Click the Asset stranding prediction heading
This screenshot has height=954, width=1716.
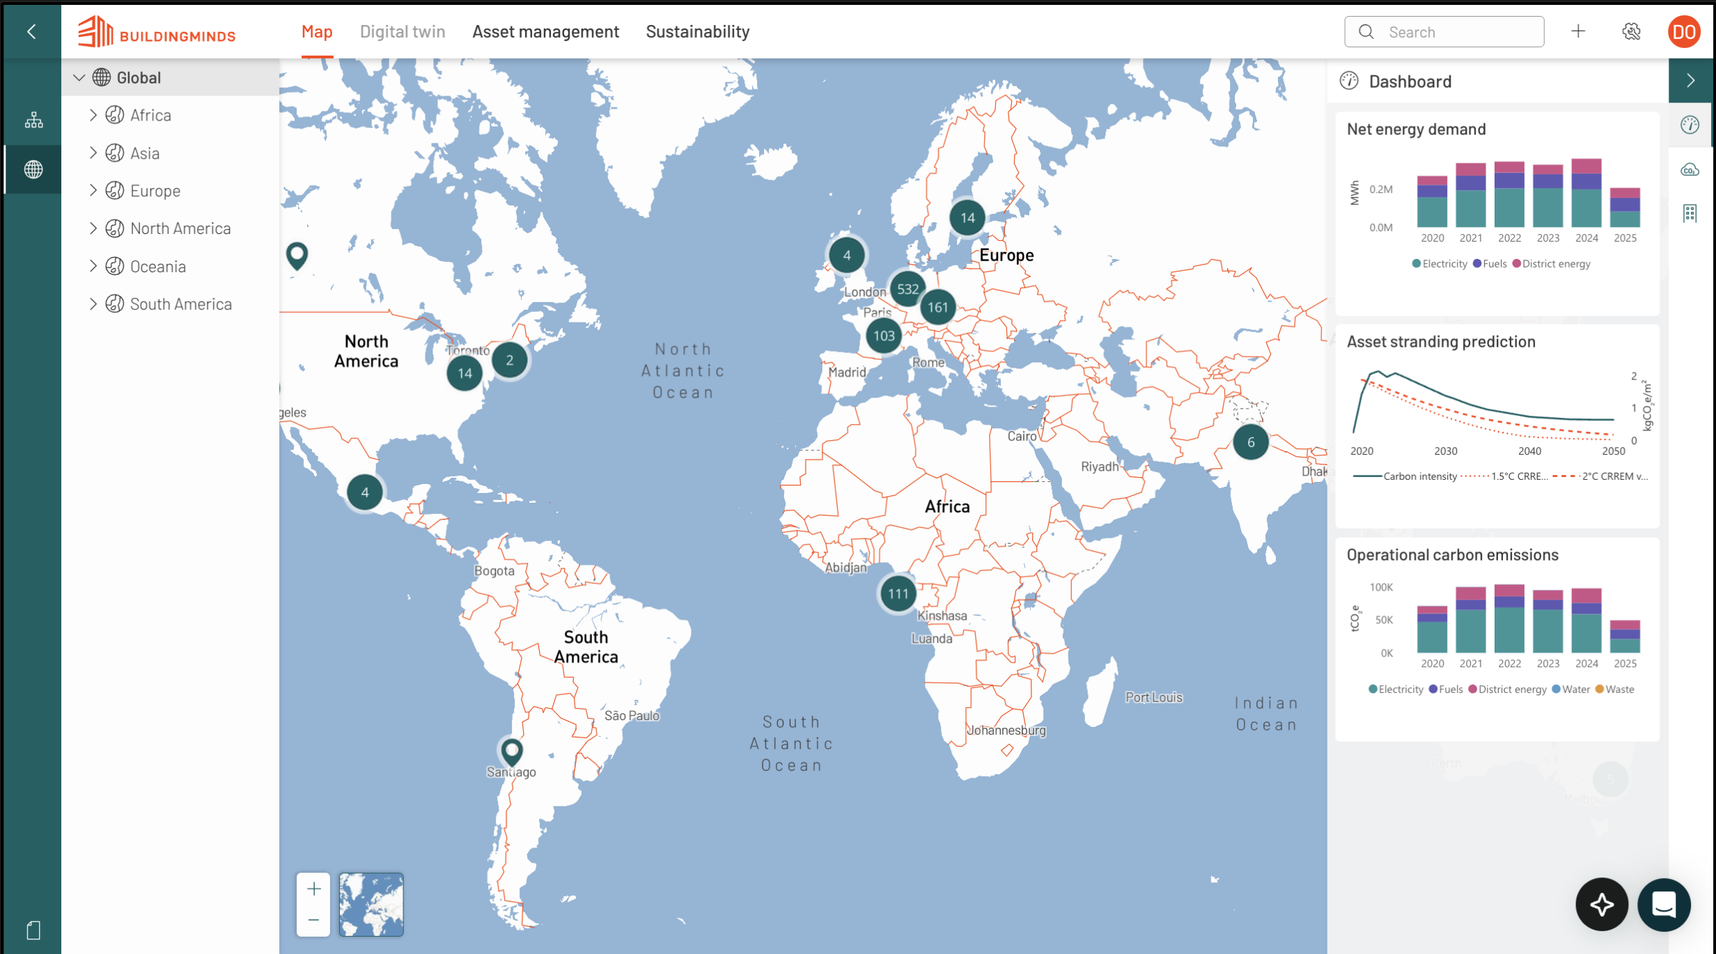pyautogui.click(x=1440, y=342)
